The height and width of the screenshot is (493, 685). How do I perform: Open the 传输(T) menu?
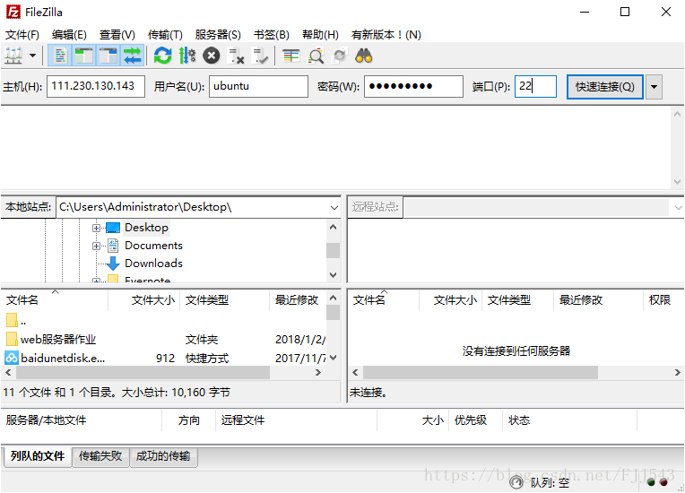click(165, 34)
